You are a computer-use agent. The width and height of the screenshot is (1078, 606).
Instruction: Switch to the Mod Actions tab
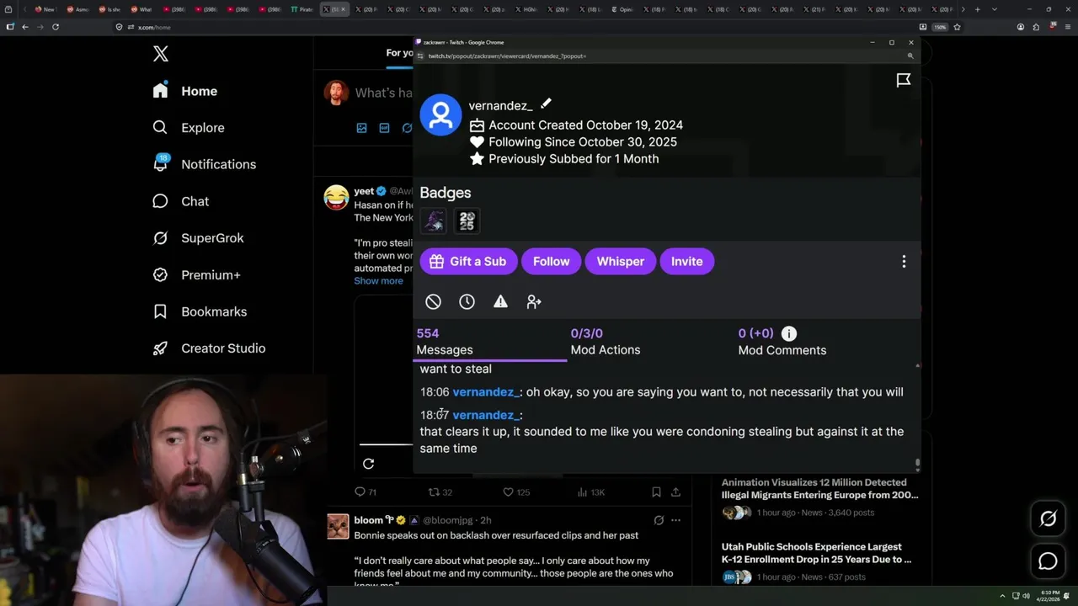click(606, 342)
